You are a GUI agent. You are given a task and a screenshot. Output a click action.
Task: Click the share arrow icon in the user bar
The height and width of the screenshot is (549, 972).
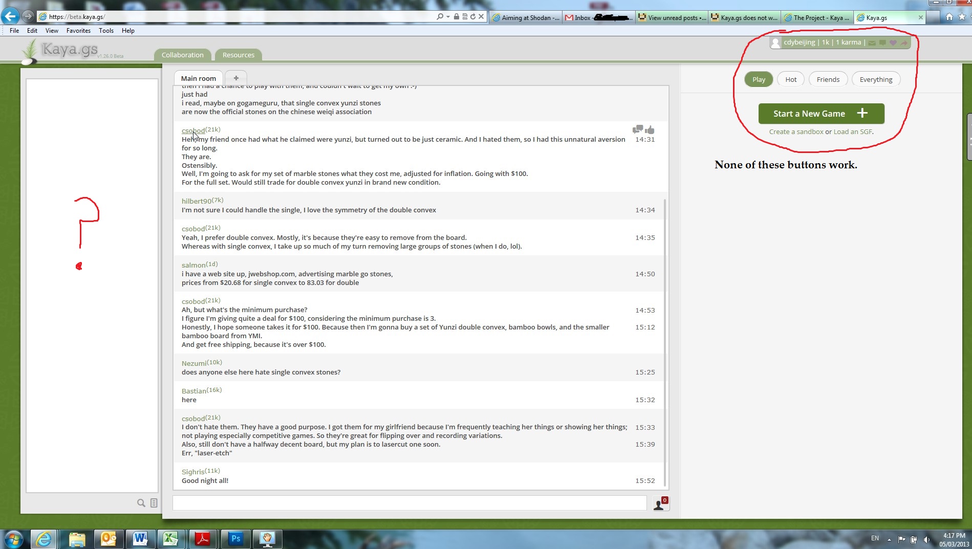[x=905, y=42]
